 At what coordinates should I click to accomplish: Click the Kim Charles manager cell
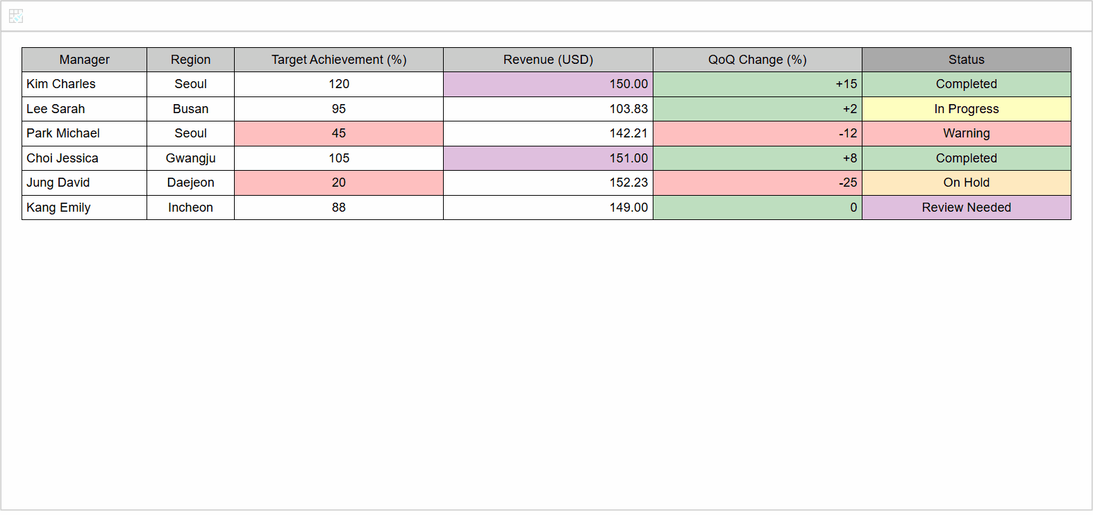(x=84, y=84)
